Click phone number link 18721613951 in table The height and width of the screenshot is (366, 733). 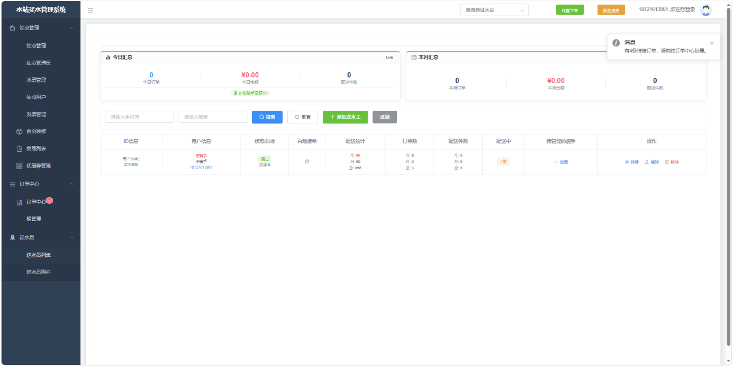pos(201,167)
